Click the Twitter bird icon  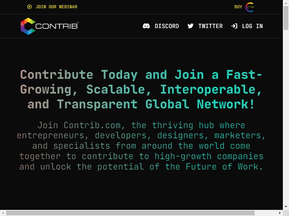click(x=190, y=26)
